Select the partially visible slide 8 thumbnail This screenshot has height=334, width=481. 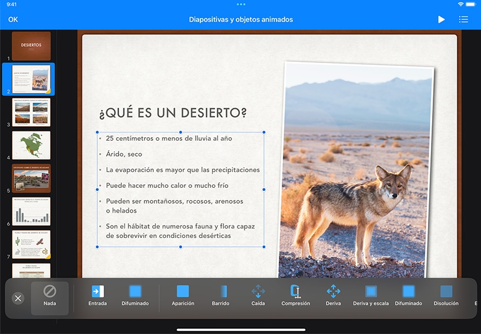click(31, 270)
